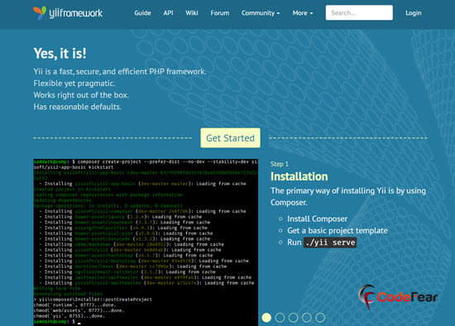Click the Step 1 label
The height and width of the screenshot is (326, 455).
(x=280, y=164)
